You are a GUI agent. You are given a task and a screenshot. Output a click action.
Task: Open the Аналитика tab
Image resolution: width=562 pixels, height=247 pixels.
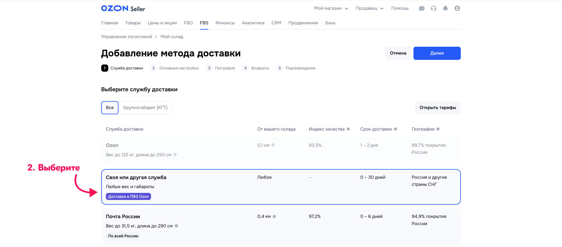tap(253, 23)
